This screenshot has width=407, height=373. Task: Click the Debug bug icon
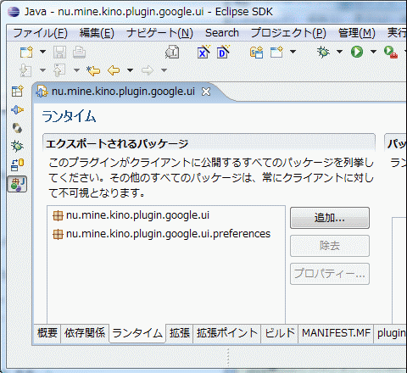point(323,52)
